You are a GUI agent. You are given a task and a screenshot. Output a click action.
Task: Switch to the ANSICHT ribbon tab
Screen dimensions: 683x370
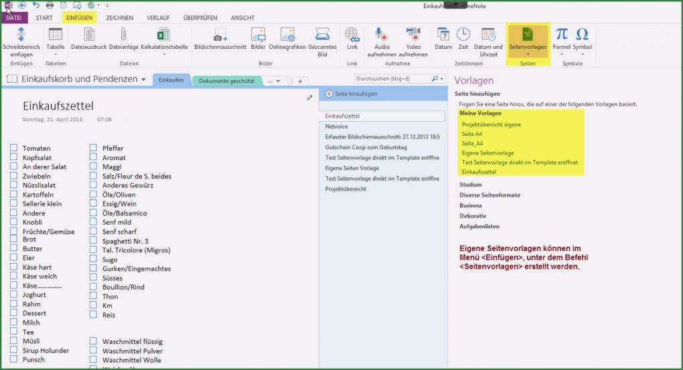(242, 18)
